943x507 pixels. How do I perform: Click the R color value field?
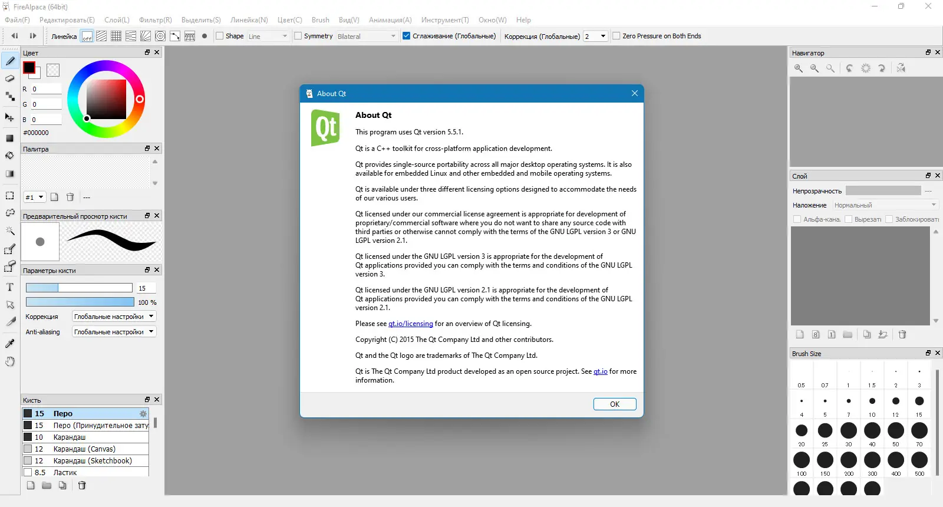(x=46, y=89)
